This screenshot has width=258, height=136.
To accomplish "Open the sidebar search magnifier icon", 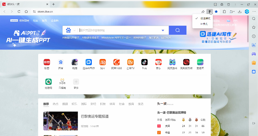I will coord(254,19).
